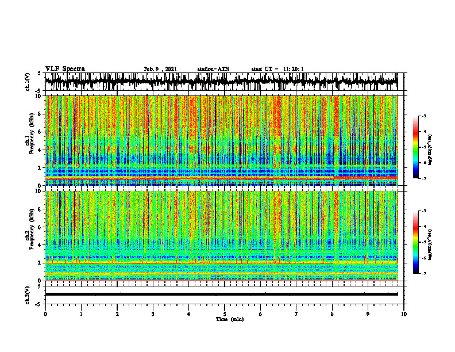Click the log(PSD) label beside ch.1 color bar

click(x=431, y=150)
